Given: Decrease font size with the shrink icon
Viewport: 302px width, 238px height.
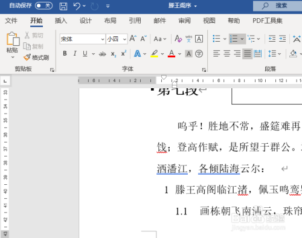Looking at the screenshot, I should coord(143,39).
